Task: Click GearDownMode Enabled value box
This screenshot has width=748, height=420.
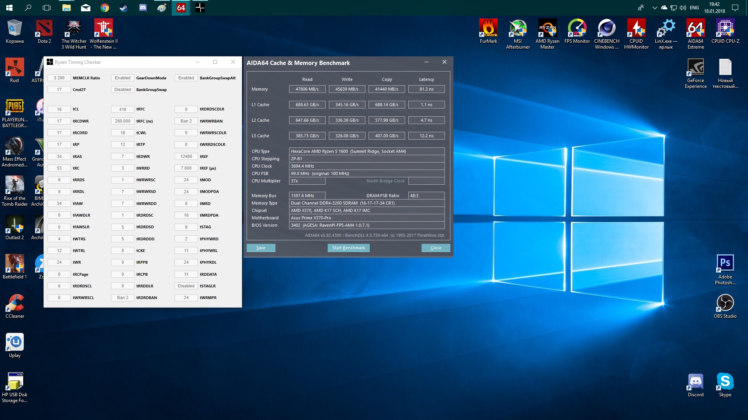Action: (x=122, y=78)
